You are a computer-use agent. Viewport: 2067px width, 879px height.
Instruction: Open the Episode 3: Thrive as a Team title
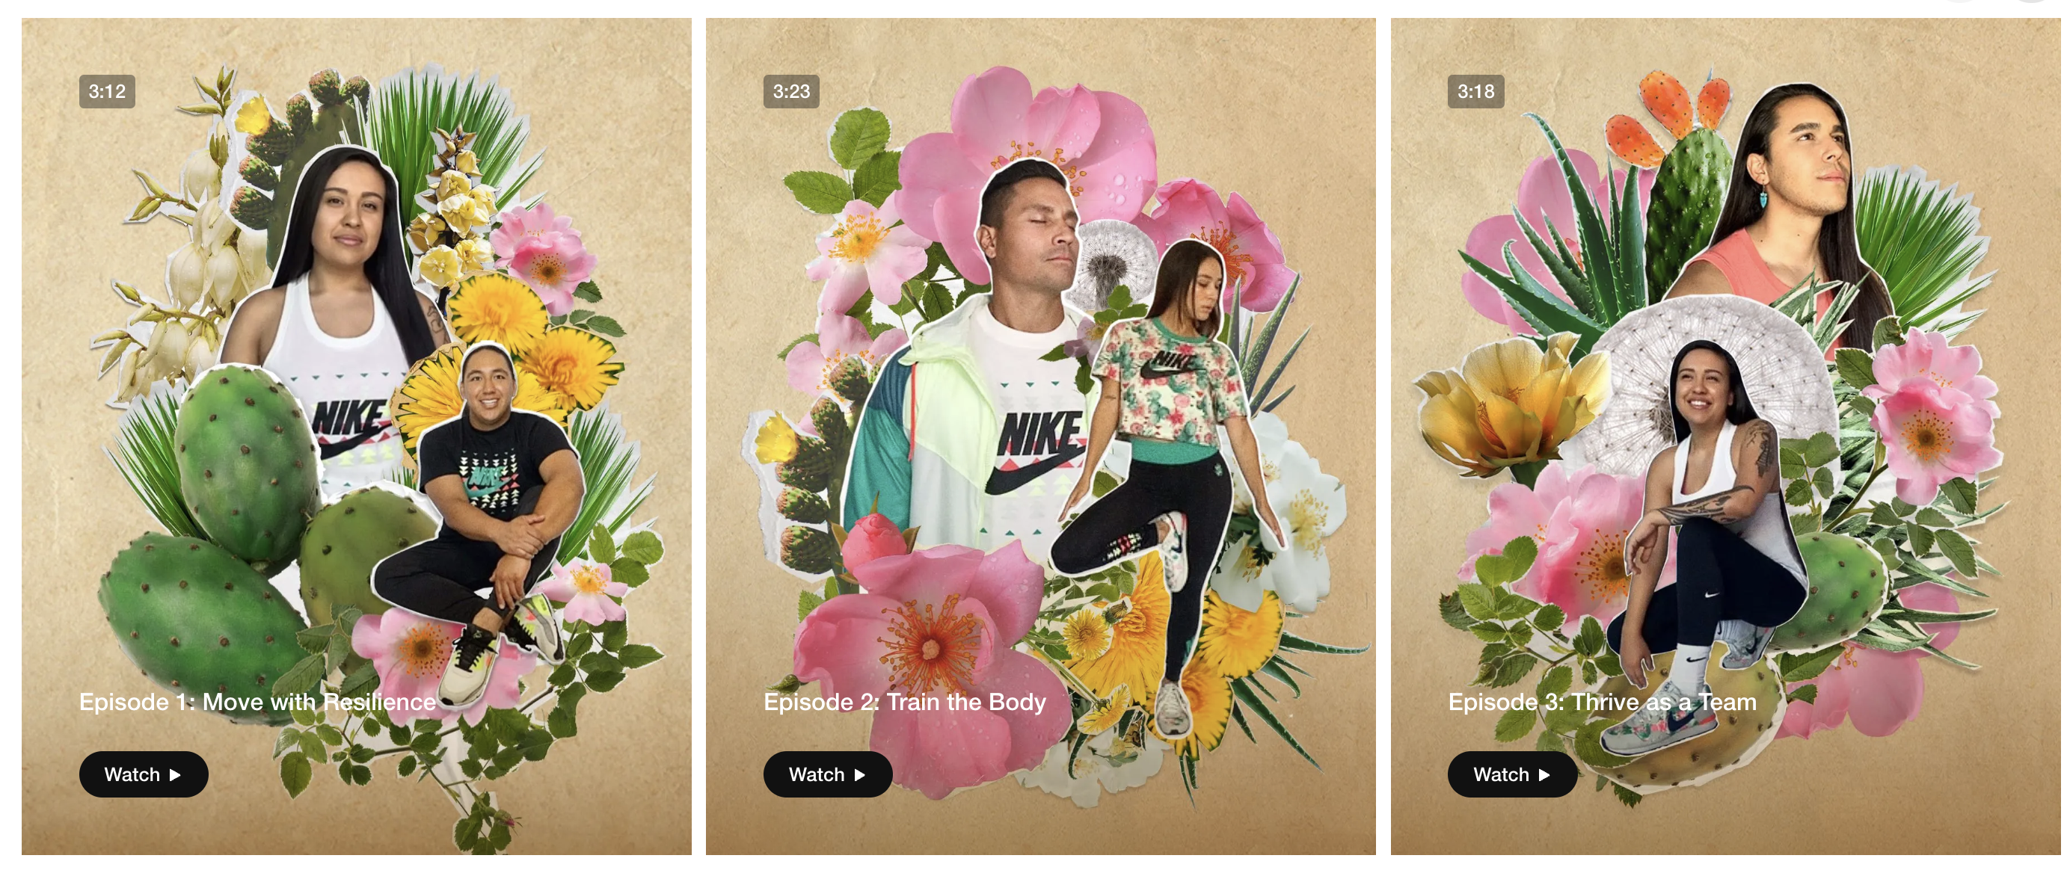pyautogui.click(x=1602, y=702)
